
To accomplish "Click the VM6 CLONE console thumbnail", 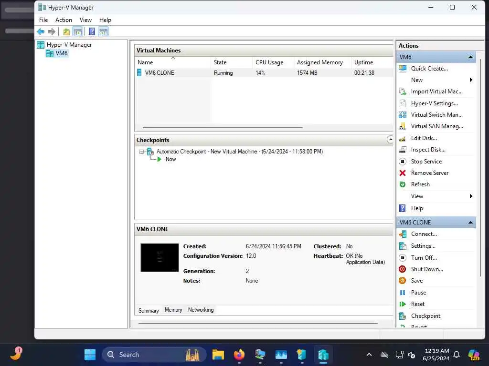I will coord(159,258).
